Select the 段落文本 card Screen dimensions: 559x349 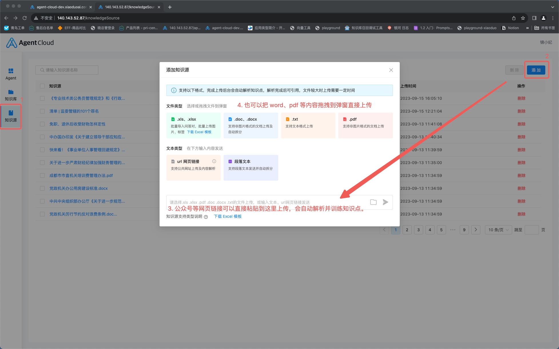(251, 167)
